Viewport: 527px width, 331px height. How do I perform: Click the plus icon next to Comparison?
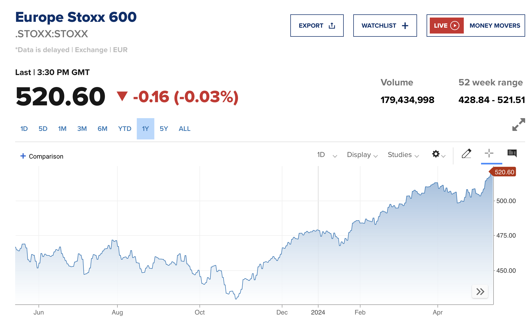click(23, 156)
